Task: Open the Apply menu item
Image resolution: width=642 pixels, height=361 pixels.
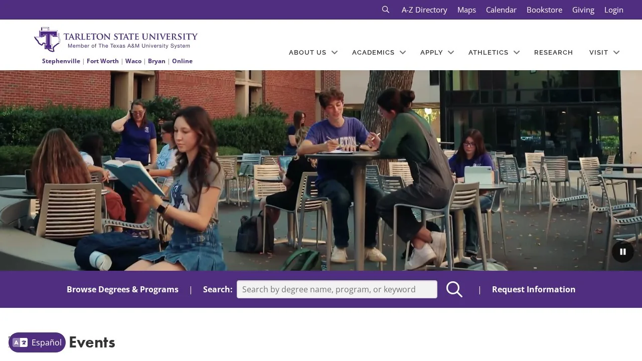Action: click(431, 52)
